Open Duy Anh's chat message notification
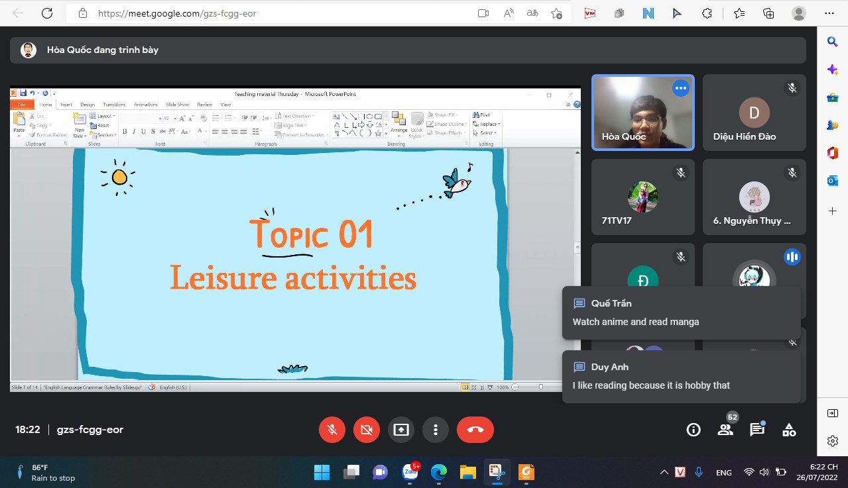The image size is (848, 488). coord(681,376)
